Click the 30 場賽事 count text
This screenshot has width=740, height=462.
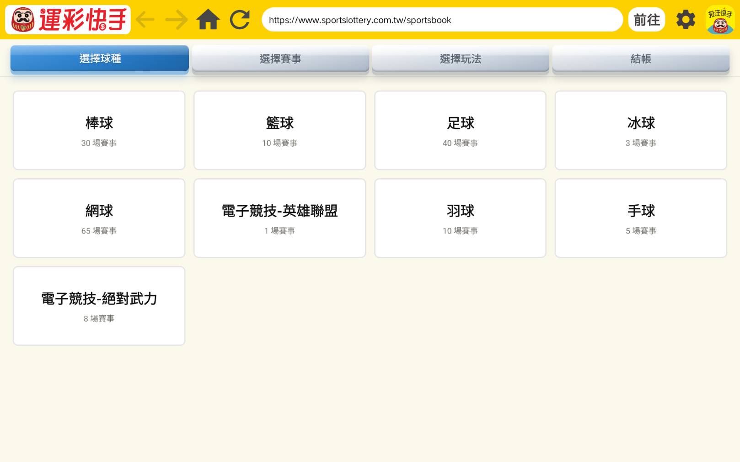click(99, 143)
